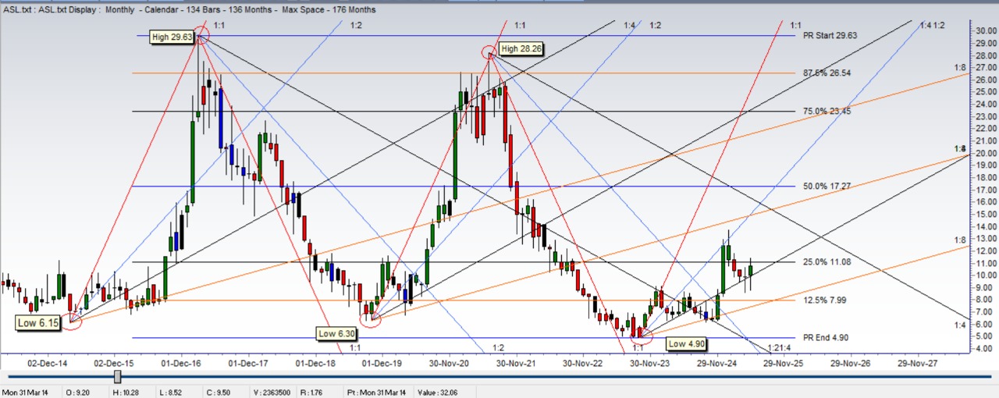The height and width of the screenshot is (398, 999).
Task: Click the "Low 6.15" pivot label
Action: tap(38, 322)
